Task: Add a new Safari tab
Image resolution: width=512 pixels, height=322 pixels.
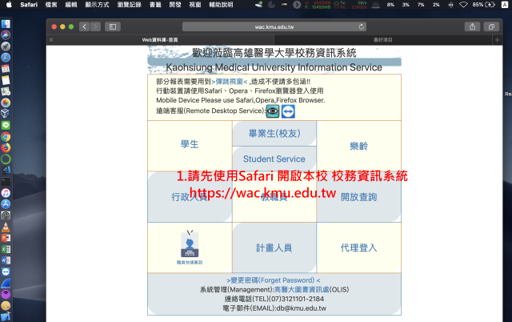Action: pos(497,40)
